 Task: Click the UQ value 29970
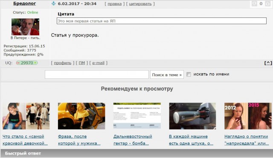[x=27, y=63]
